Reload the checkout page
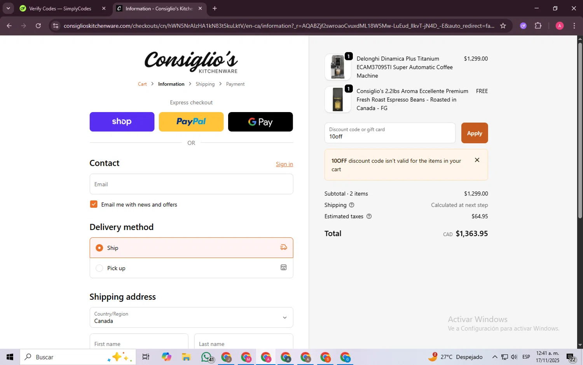 point(38,26)
